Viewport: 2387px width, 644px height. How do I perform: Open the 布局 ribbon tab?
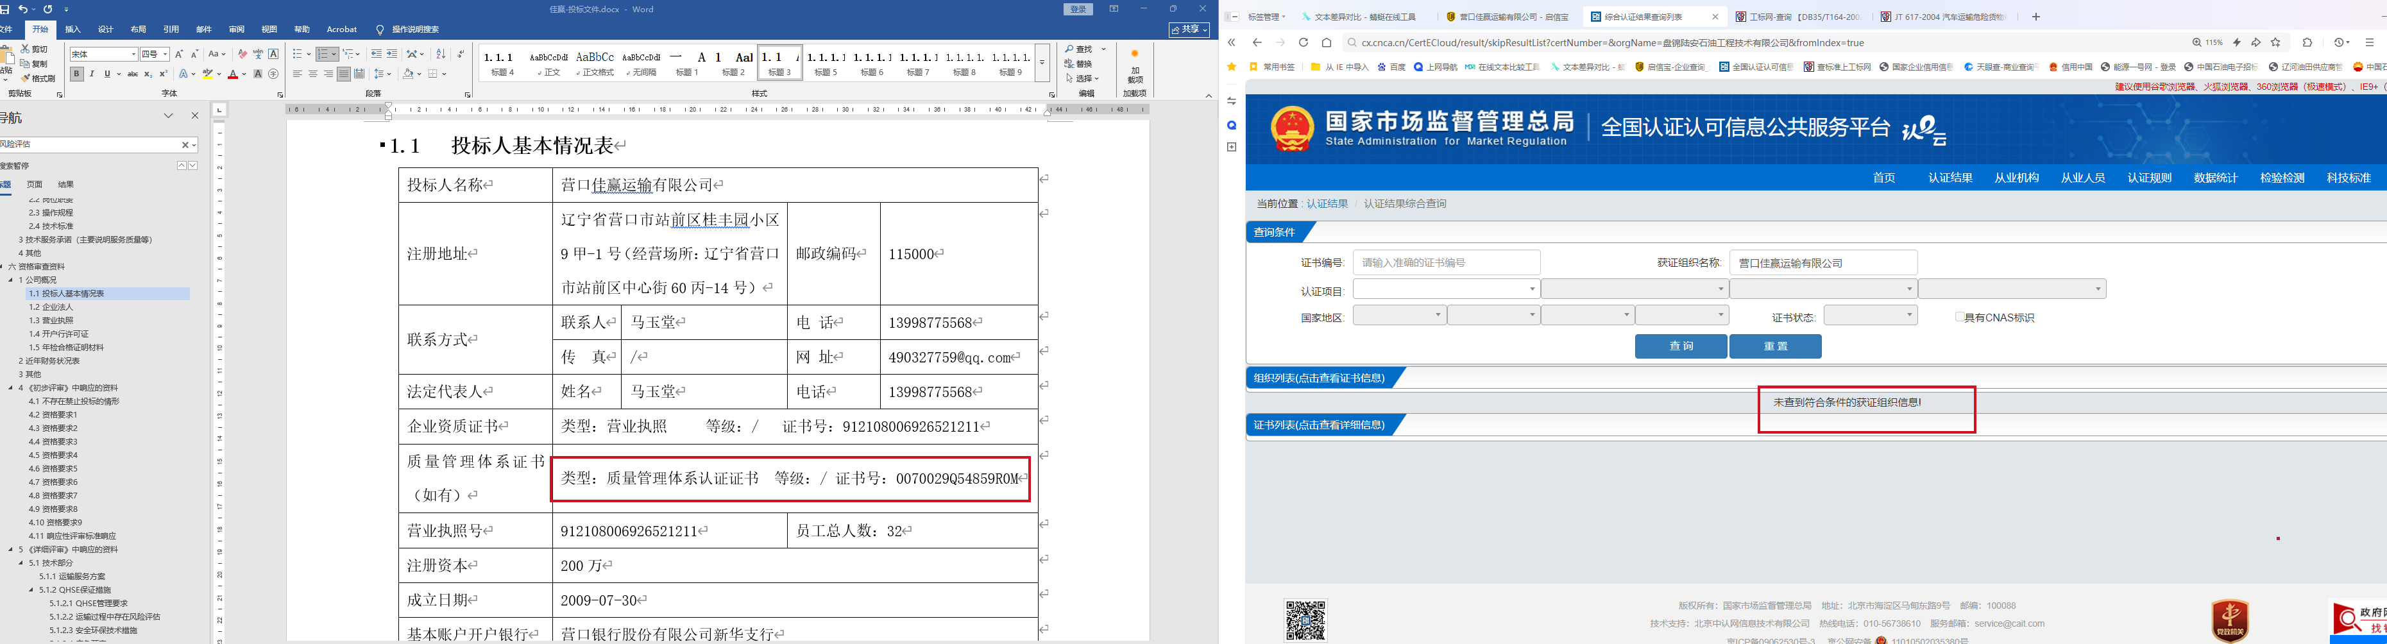(x=138, y=30)
